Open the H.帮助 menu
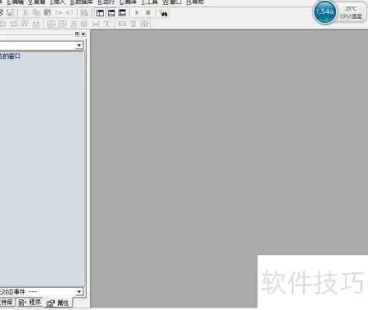Image resolution: width=368 pixels, height=310 pixels. (195, 2)
